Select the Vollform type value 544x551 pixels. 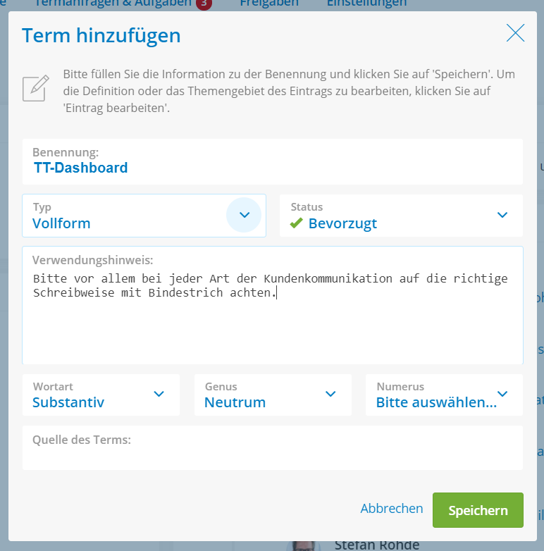point(61,223)
